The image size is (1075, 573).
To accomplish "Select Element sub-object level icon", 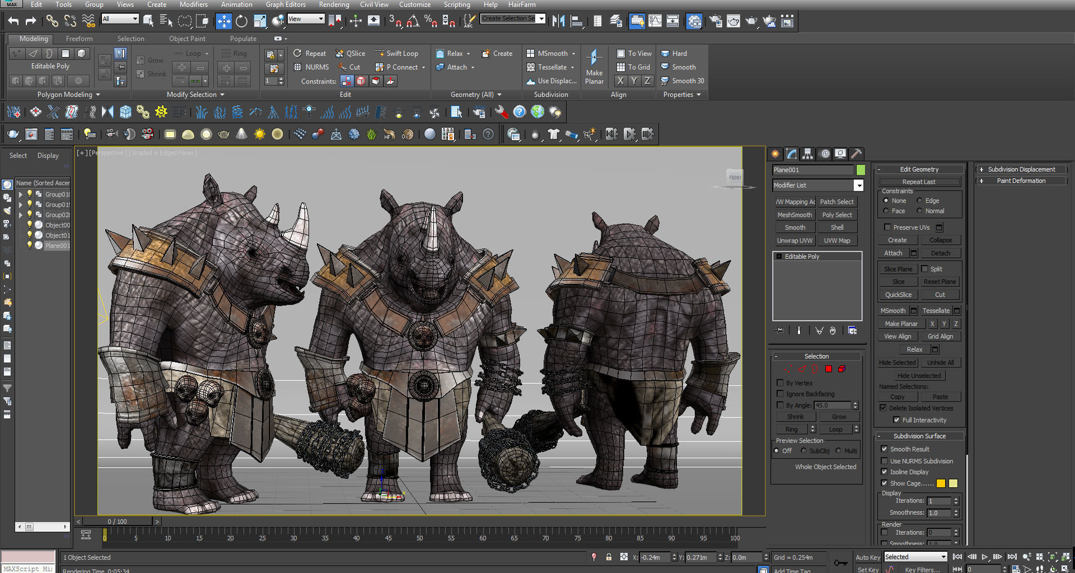I will pos(842,369).
